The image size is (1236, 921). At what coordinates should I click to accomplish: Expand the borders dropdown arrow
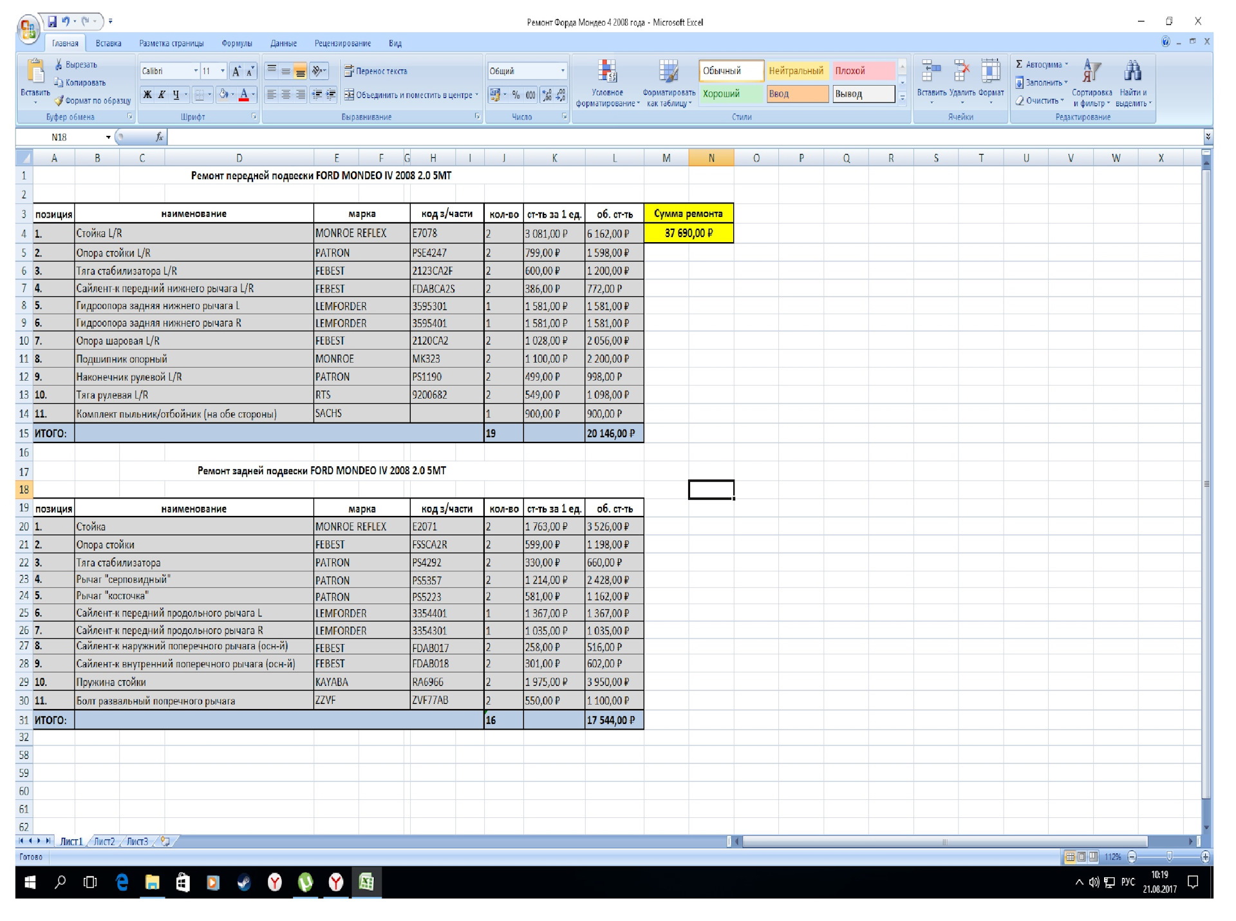tap(210, 95)
